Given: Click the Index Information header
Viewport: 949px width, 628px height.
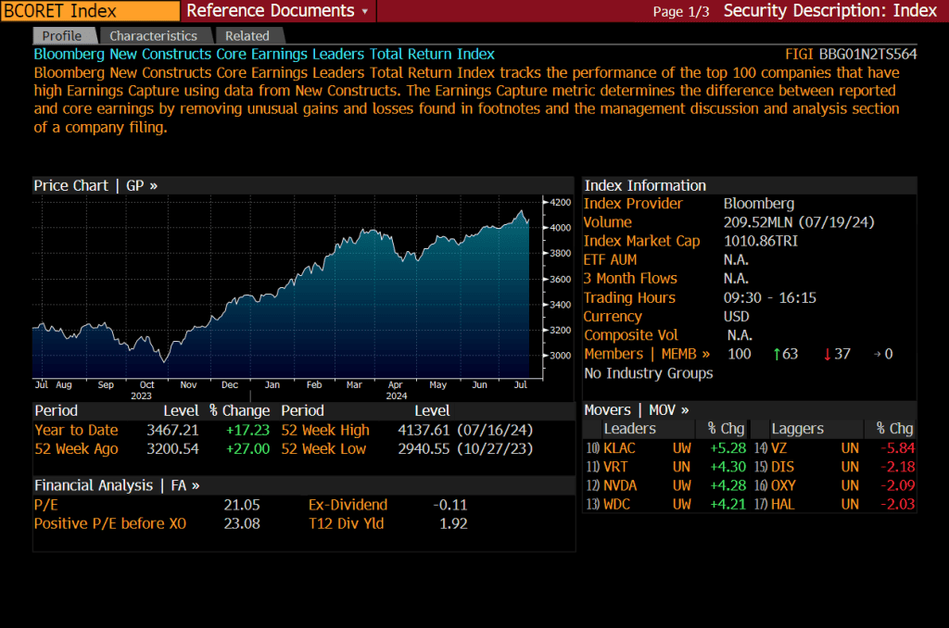Looking at the screenshot, I should (645, 186).
